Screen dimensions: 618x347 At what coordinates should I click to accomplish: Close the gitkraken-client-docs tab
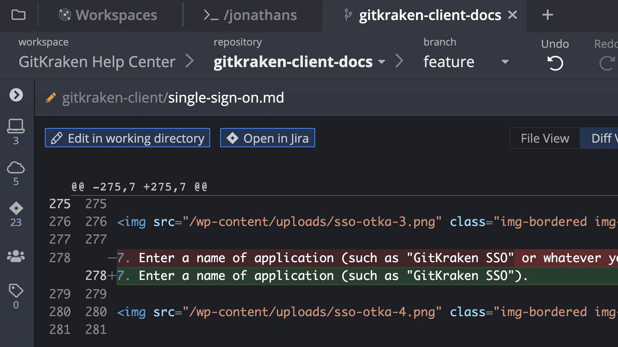coord(513,15)
